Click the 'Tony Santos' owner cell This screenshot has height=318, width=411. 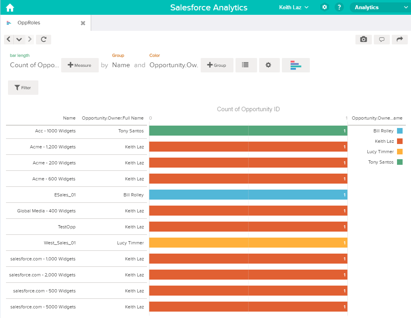[x=131, y=131]
